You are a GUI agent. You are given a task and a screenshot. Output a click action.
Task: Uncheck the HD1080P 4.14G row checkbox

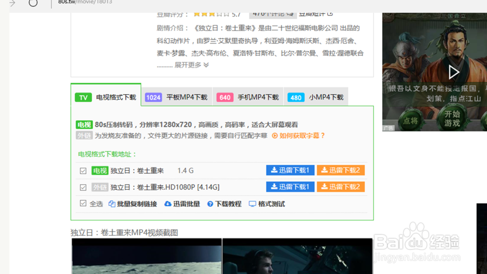(83, 187)
